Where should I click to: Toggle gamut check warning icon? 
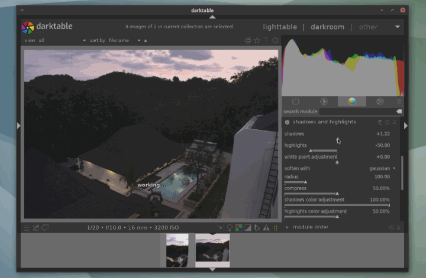266,228
